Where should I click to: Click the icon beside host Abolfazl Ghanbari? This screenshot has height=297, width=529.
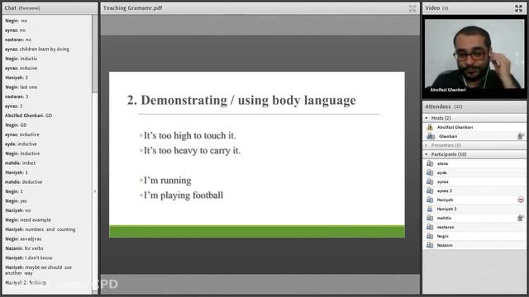point(430,127)
